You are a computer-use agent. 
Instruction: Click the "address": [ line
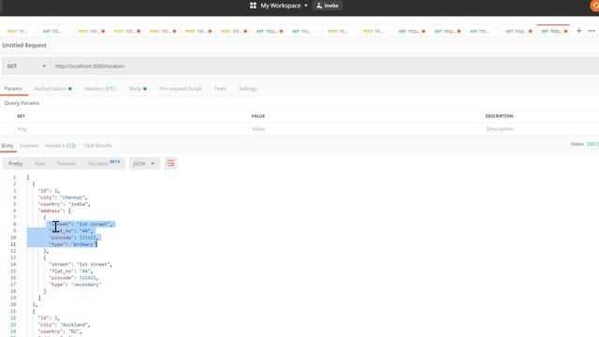click(54, 211)
